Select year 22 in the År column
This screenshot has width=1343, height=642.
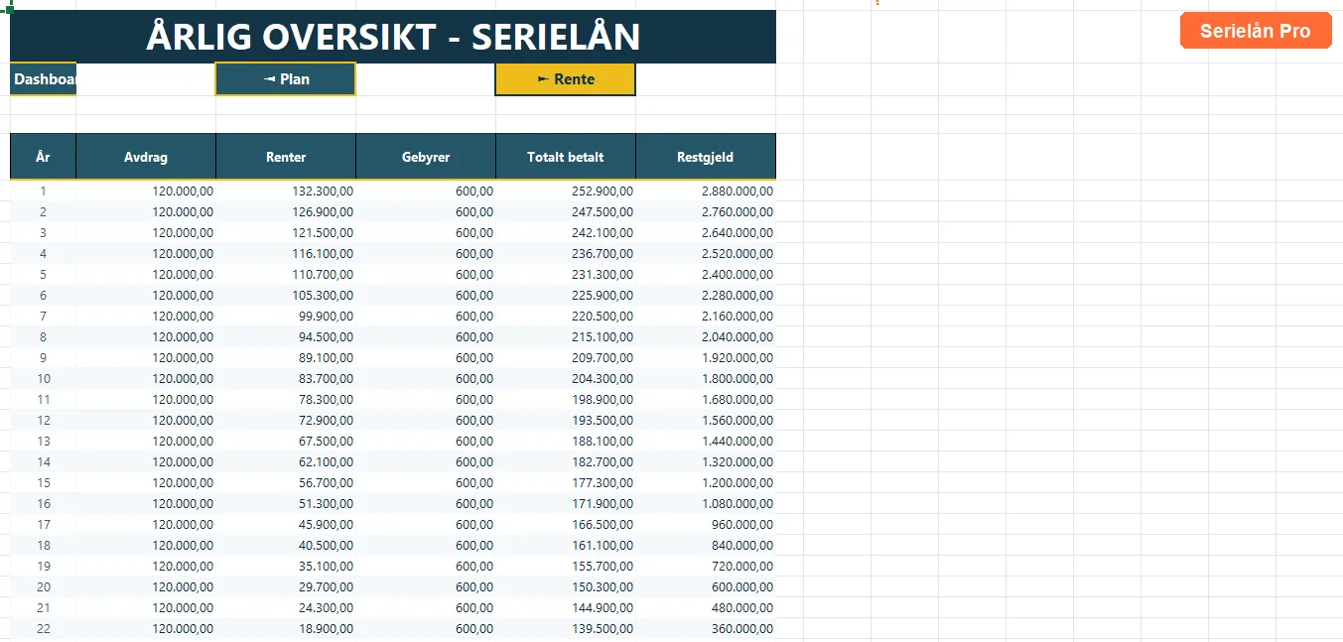coord(43,628)
